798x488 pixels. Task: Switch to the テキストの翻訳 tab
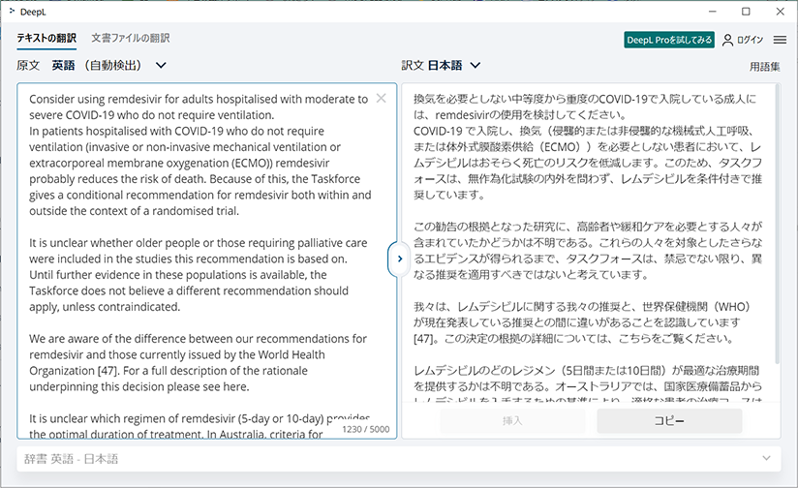click(x=46, y=39)
